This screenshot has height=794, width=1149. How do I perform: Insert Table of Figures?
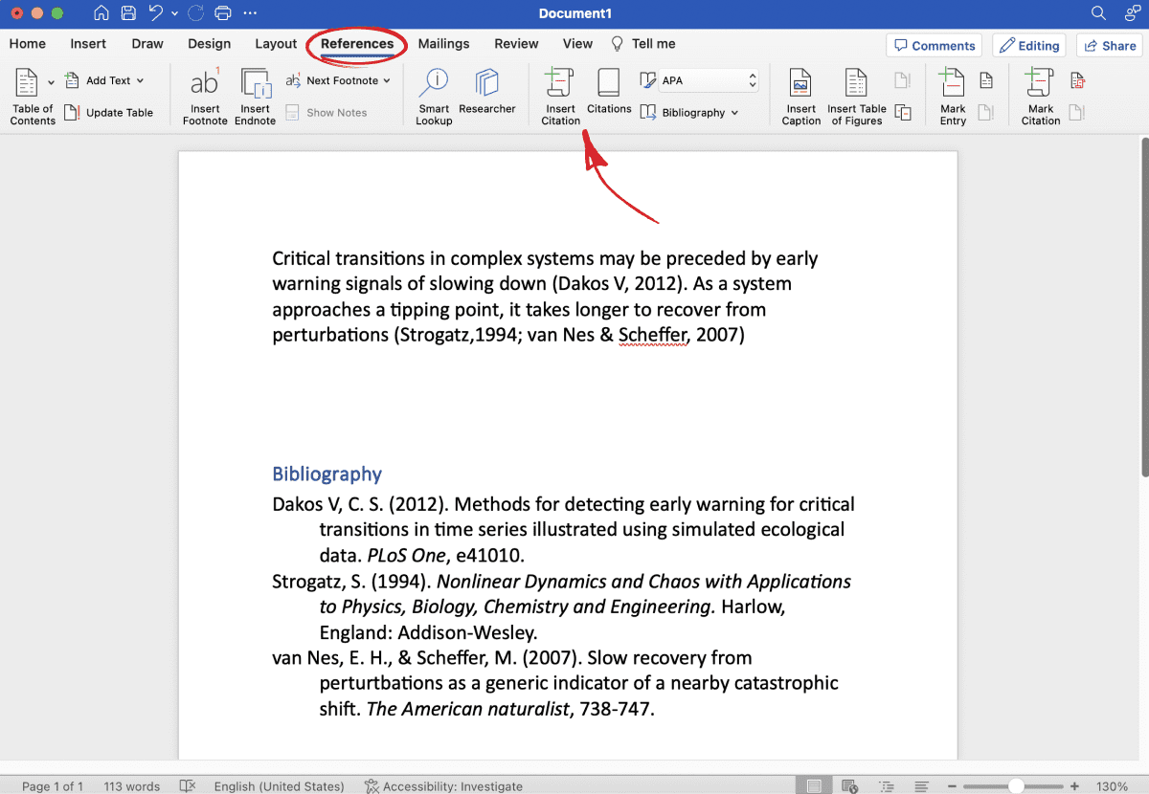tap(855, 94)
